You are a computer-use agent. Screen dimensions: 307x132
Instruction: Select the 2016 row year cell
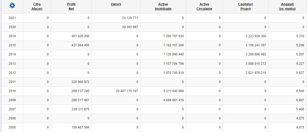click(12, 36)
